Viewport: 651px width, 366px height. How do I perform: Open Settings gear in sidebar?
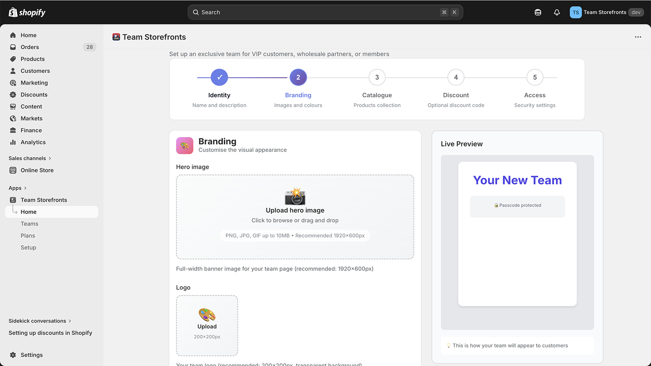(13, 355)
